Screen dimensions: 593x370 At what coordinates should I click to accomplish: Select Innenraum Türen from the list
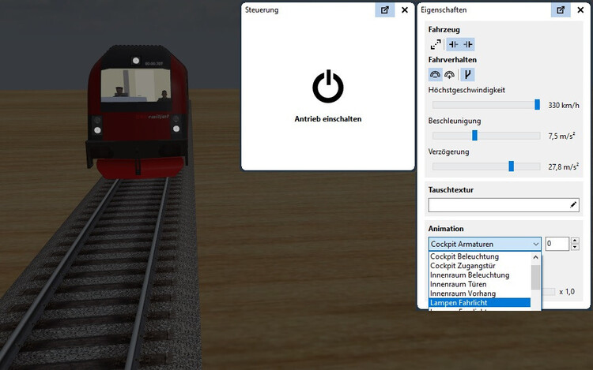pos(480,284)
